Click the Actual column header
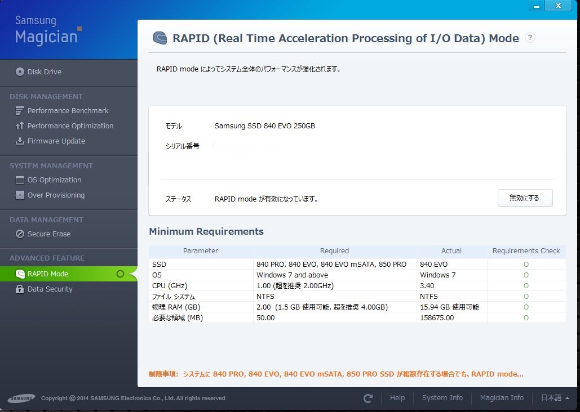The height and width of the screenshot is (412, 580). point(451,250)
